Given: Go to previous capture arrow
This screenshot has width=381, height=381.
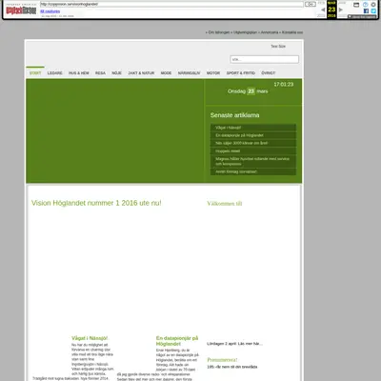Looking at the screenshot, I should (x=323, y=10).
